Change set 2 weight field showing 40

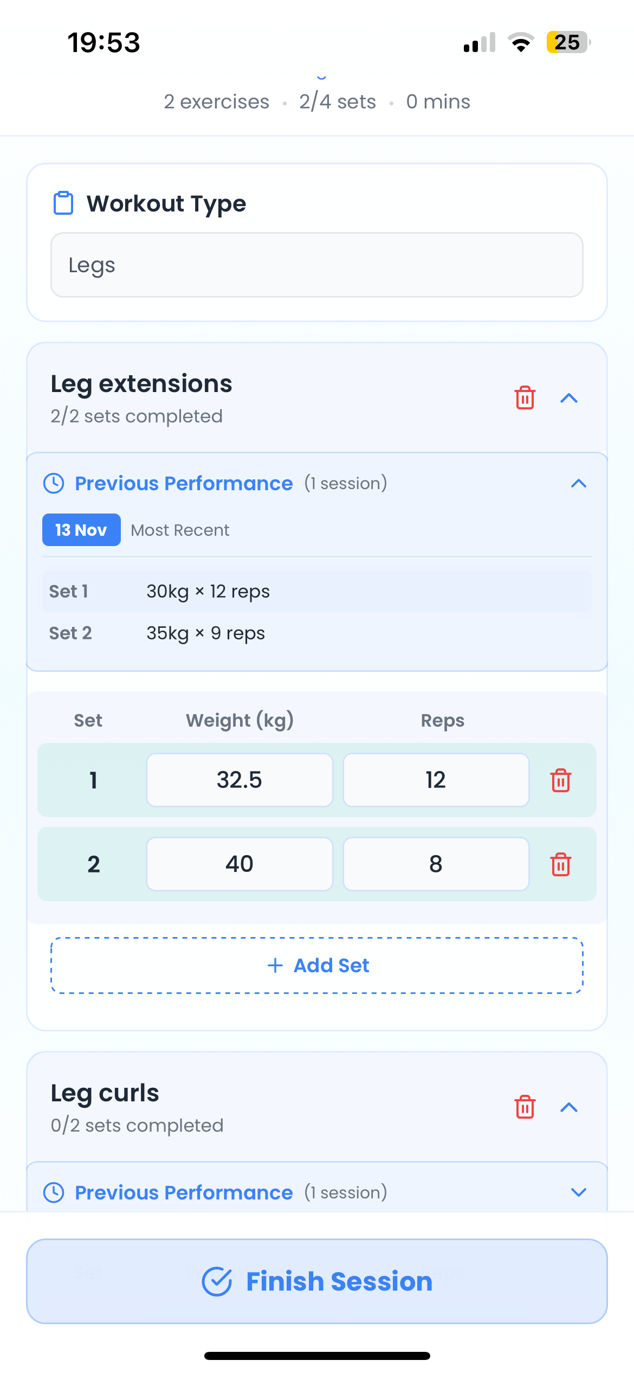240,864
